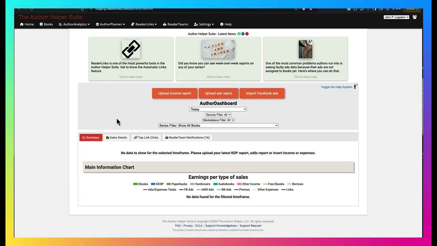Image resolution: width=437 pixels, height=246 pixels.
Task: Toggle the Links legend item
Action: click(287, 190)
